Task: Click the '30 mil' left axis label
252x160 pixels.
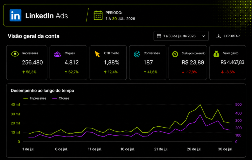Action: pos(15,114)
